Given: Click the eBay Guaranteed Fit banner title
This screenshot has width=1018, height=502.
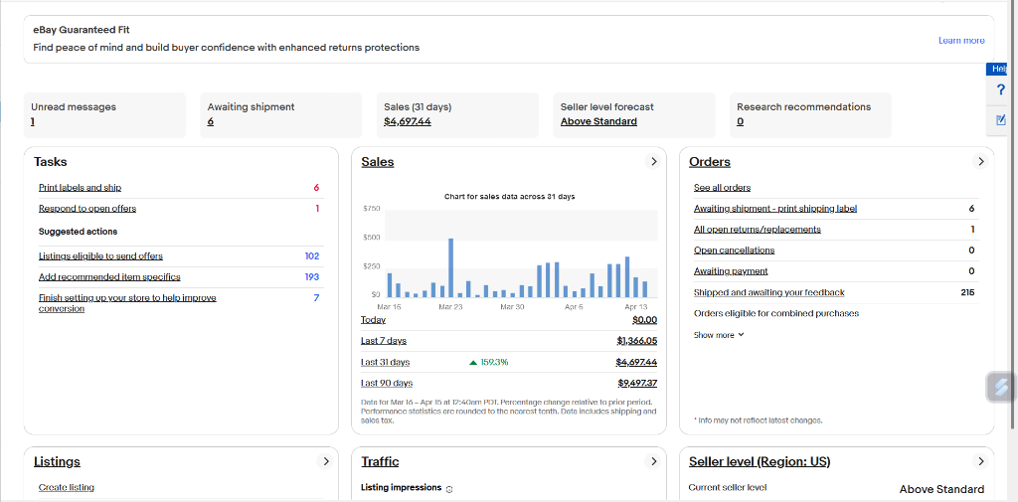Looking at the screenshot, I should click(x=82, y=30).
